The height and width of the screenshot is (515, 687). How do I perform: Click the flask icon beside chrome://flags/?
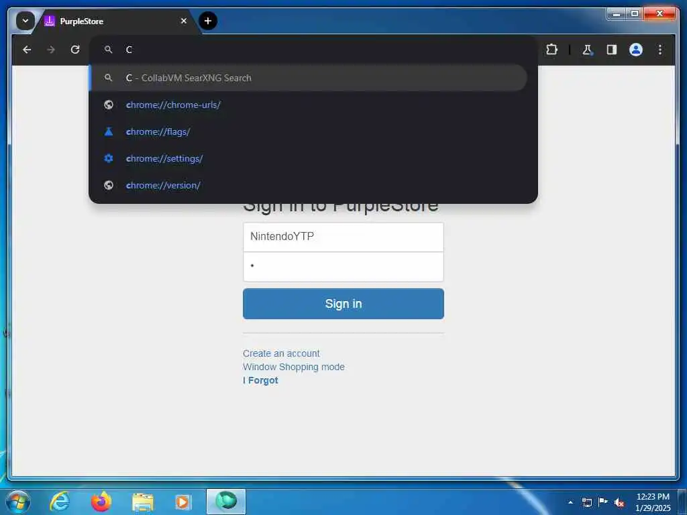point(109,131)
